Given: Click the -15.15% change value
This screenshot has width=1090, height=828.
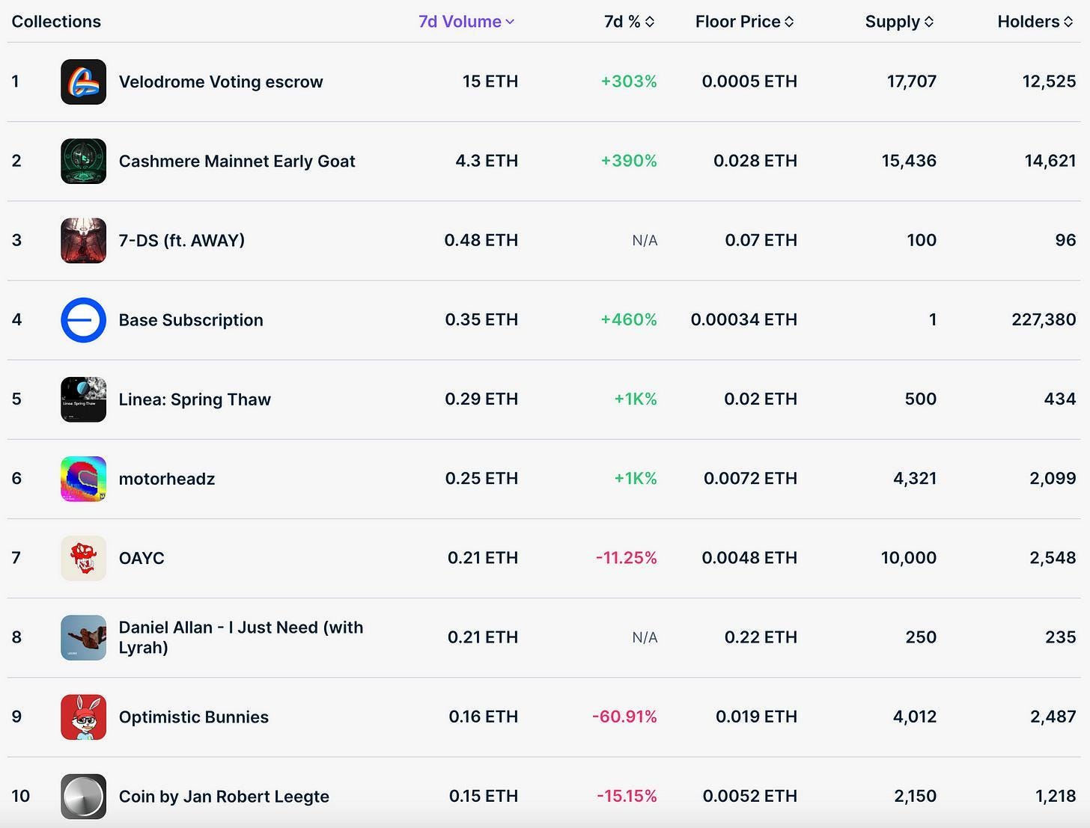Looking at the screenshot, I should click(627, 796).
